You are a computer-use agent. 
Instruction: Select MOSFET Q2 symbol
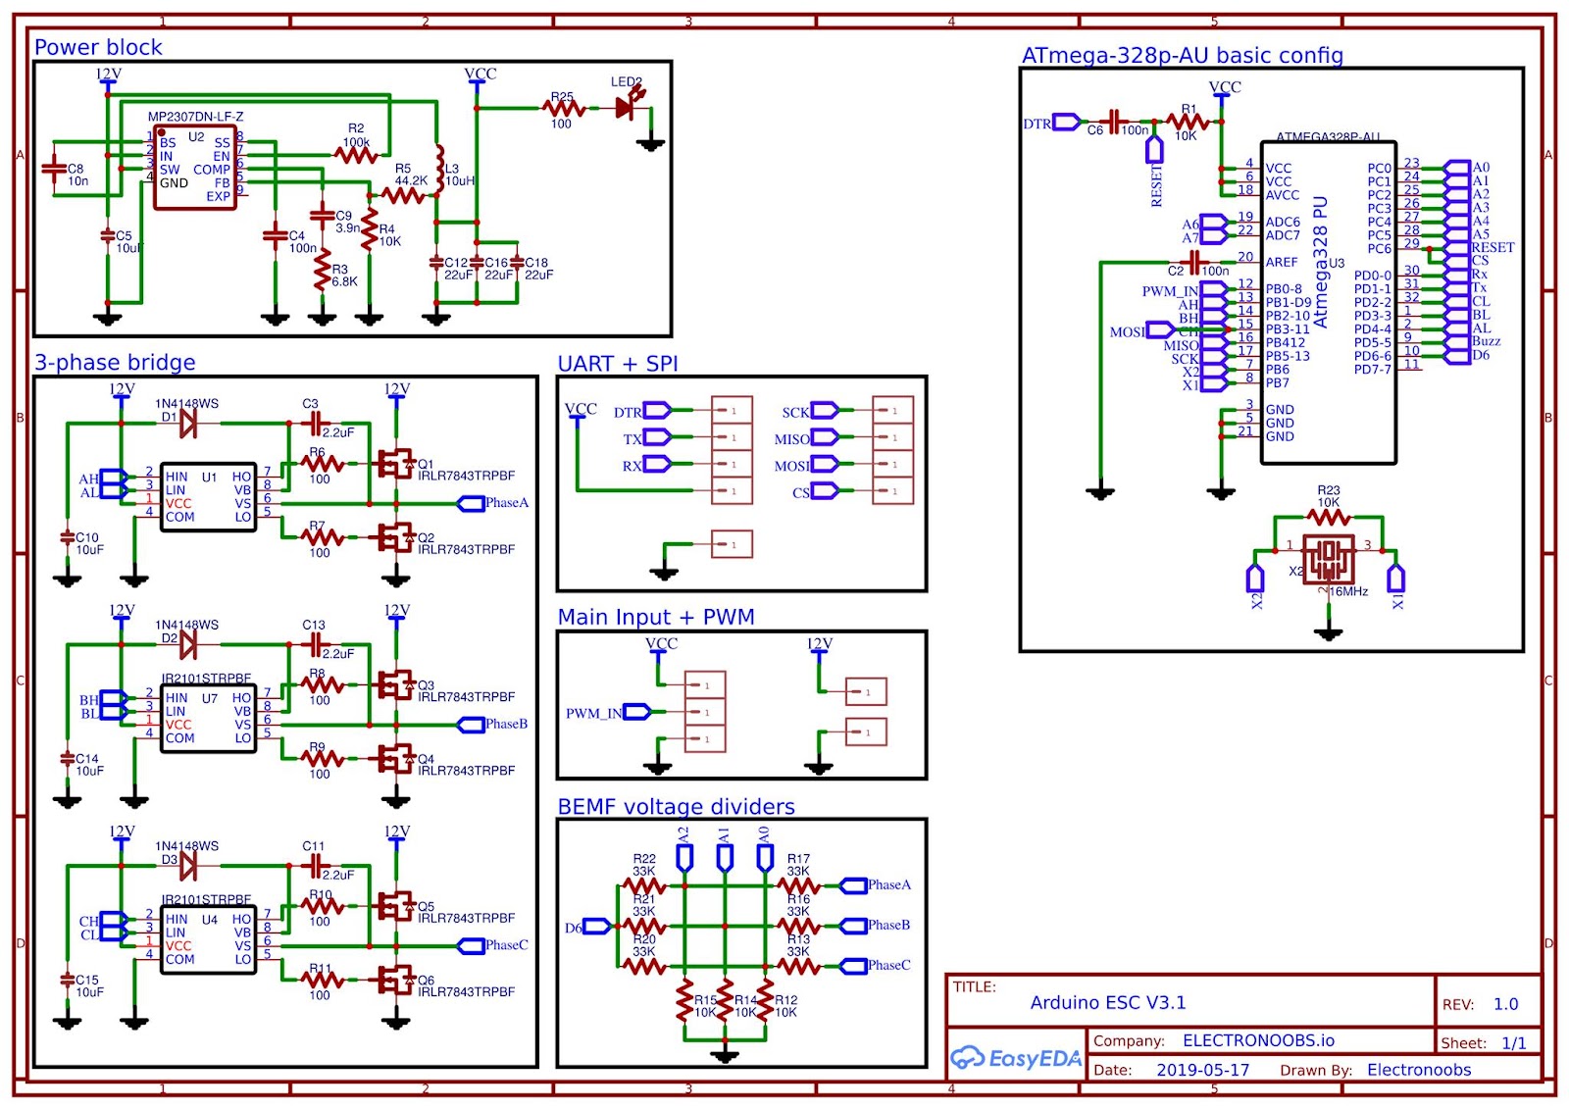pos(396,536)
